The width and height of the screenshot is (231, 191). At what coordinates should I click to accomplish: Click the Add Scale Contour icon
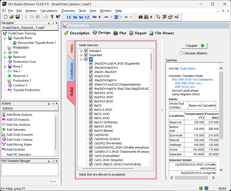click(4, 139)
